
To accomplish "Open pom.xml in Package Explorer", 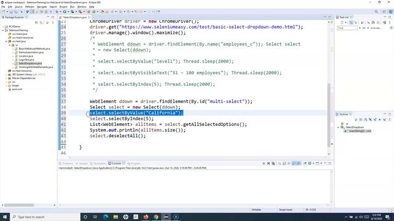I will coord(17,89).
